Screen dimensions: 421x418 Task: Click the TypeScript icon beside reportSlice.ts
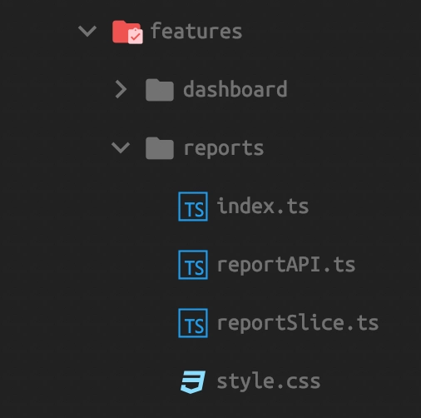(x=193, y=323)
